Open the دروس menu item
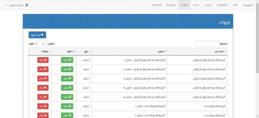The height and width of the screenshot is (118, 259). tap(208, 5)
